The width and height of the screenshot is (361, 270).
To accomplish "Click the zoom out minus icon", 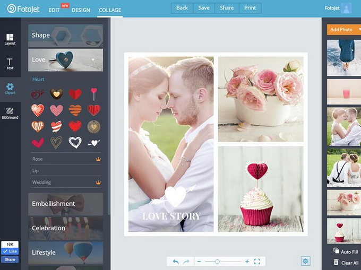I will [199, 262].
